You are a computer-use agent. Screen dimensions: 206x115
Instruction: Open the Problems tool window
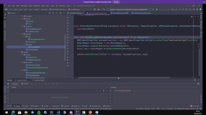point(35,106)
